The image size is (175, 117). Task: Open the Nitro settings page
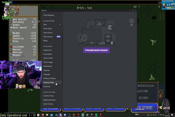pos(45,24)
